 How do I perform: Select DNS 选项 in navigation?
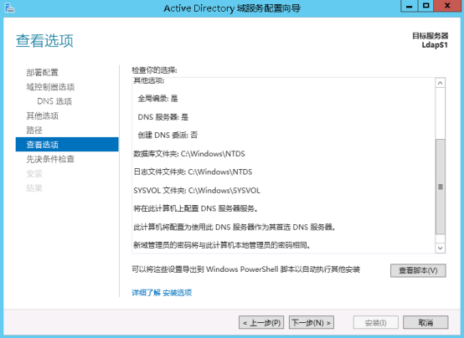coord(54,101)
